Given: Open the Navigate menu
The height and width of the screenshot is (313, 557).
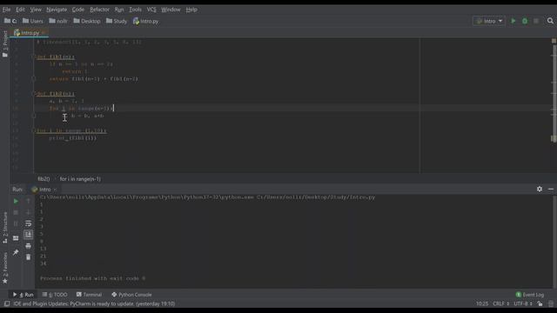Looking at the screenshot, I should coord(57,10).
